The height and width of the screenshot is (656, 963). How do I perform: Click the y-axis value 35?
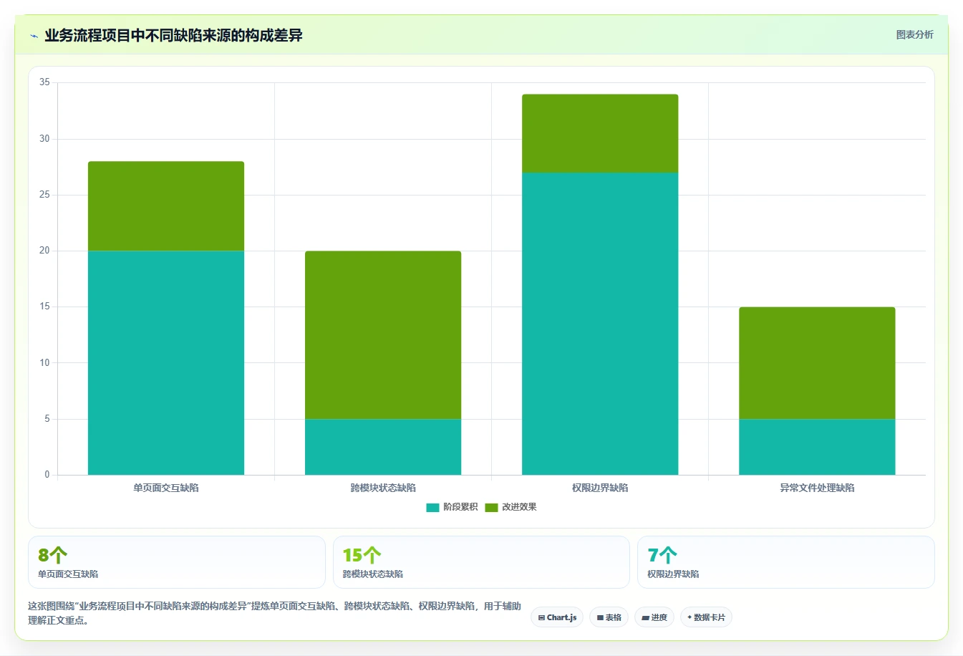tap(44, 82)
